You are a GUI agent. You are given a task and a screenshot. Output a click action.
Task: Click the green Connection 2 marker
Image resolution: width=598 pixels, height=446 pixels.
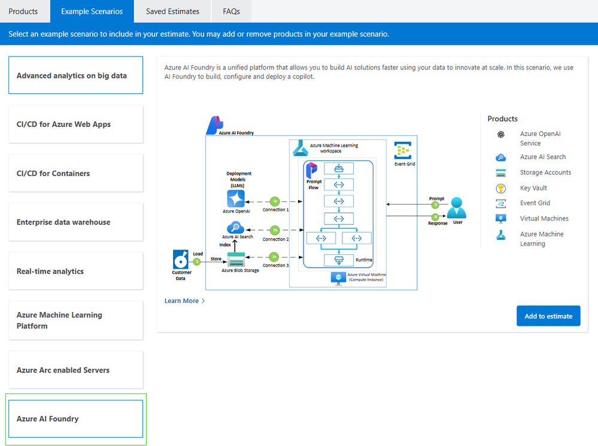pos(275,230)
